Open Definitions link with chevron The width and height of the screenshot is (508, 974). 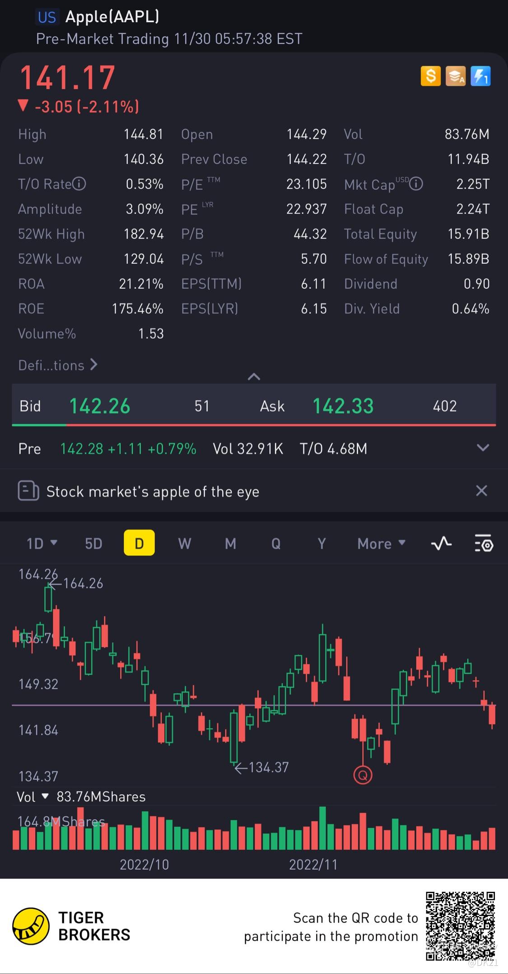57,365
